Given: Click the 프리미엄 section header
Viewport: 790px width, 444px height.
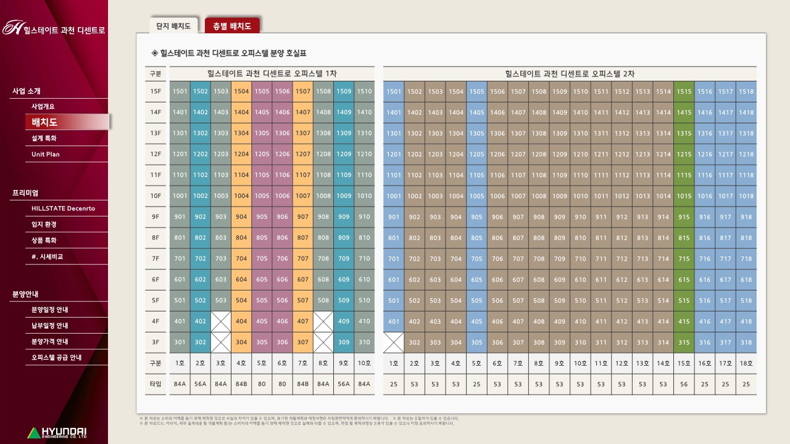Looking at the screenshot, I should click(x=25, y=193).
